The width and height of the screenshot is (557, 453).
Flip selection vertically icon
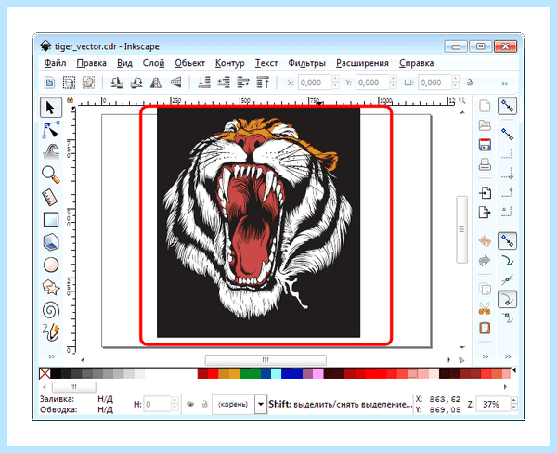pyautogui.click(x=175, y=83)
